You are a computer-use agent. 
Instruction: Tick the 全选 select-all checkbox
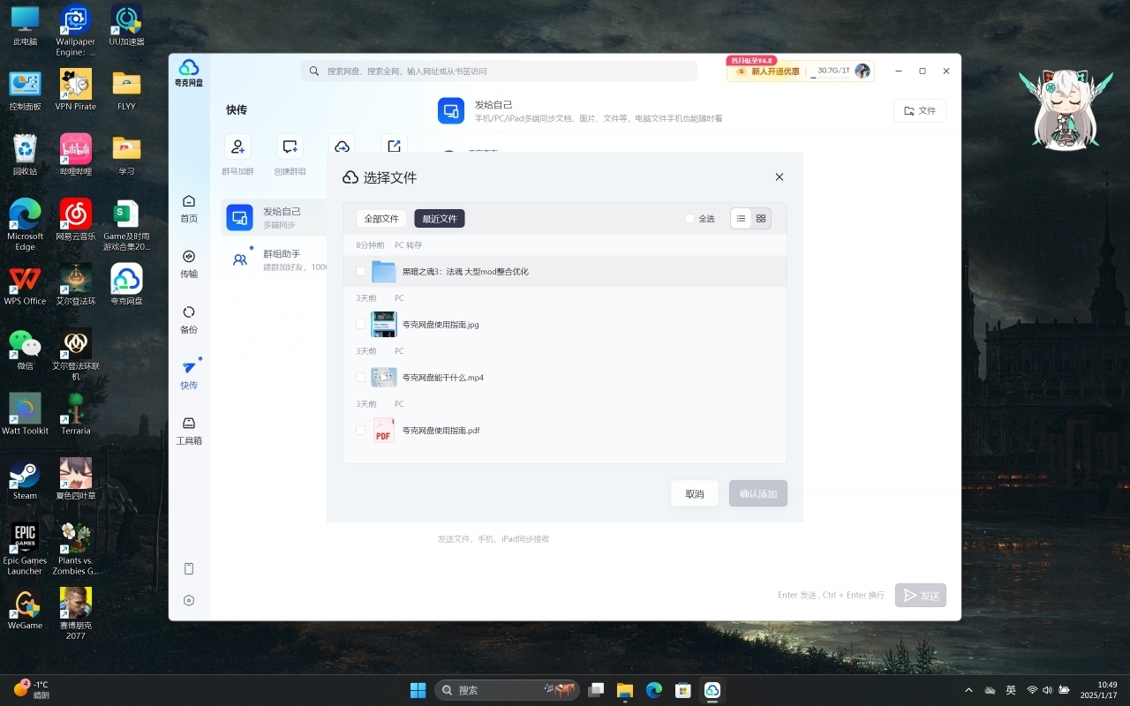[x=690, y=219]
